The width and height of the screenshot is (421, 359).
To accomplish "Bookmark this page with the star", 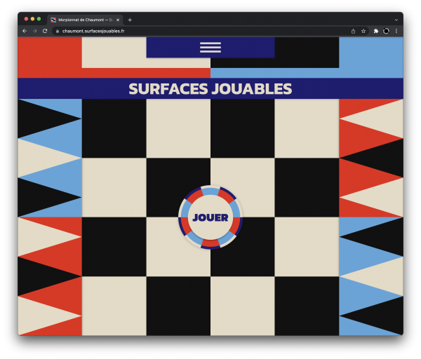I will click(363, 31).
